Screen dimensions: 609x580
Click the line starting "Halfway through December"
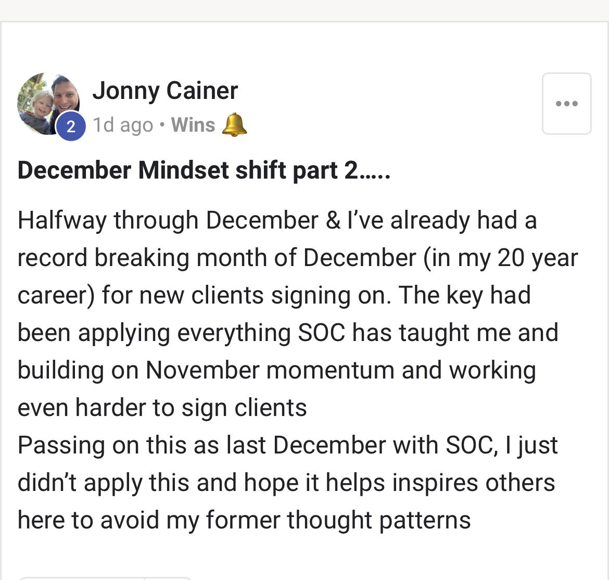277,220
